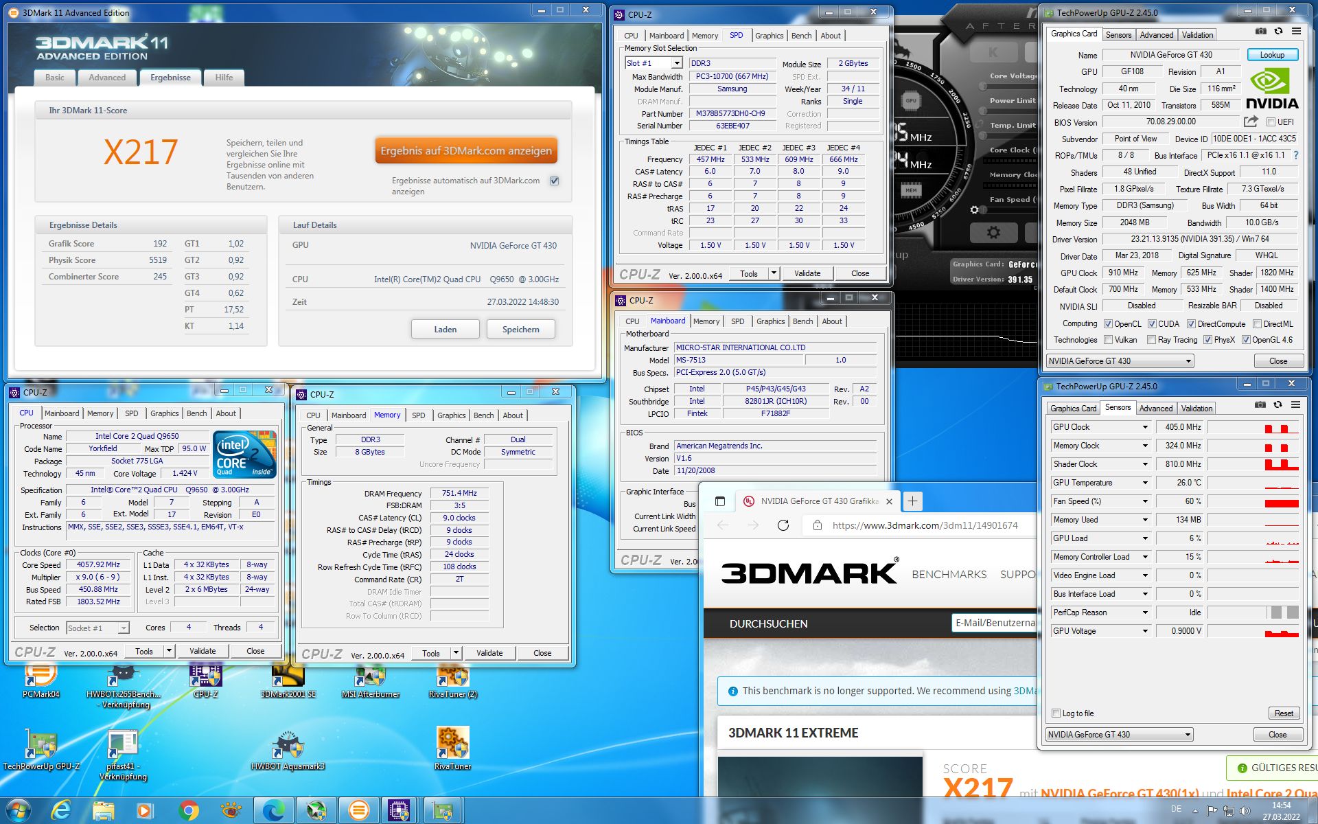The height and width of the screenshot is (824, 1318).
Task: Open Tools dropdown arrow in CPU-Z Memory window
Action: 456,653
